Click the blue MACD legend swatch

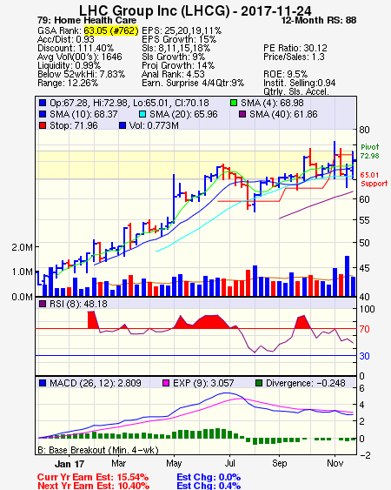43,383
